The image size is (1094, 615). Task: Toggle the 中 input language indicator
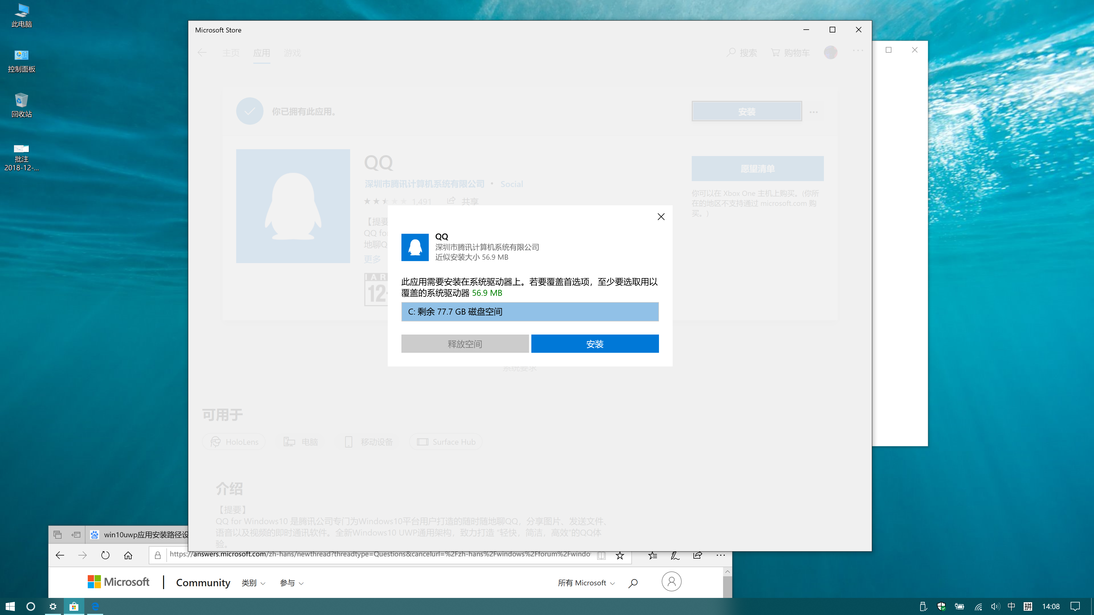pyautogui.click(x=1011, y=606)
